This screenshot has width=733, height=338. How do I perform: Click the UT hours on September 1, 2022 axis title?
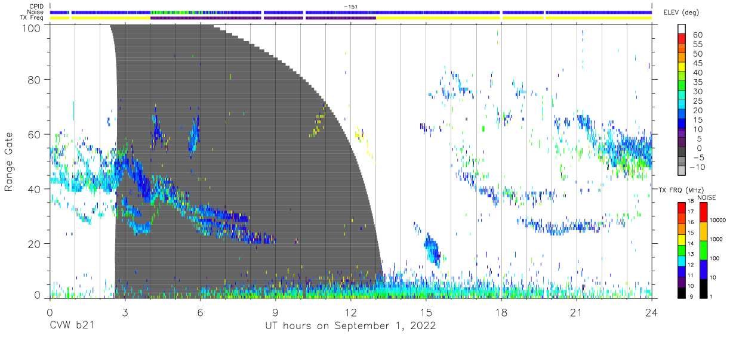pyautogui.click(x=350, y=326)
